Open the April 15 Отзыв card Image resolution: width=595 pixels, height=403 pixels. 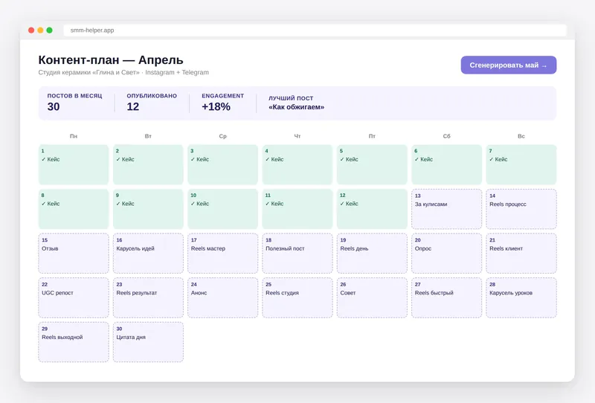click(74, 254)
